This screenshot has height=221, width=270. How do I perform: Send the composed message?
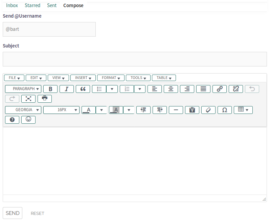[x=13, y=213]
